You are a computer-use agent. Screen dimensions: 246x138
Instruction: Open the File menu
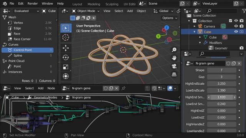tap(12, 3)
